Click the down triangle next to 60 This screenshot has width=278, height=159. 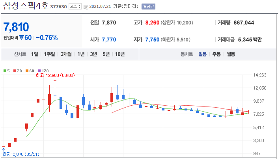click(x=21, y=37)
